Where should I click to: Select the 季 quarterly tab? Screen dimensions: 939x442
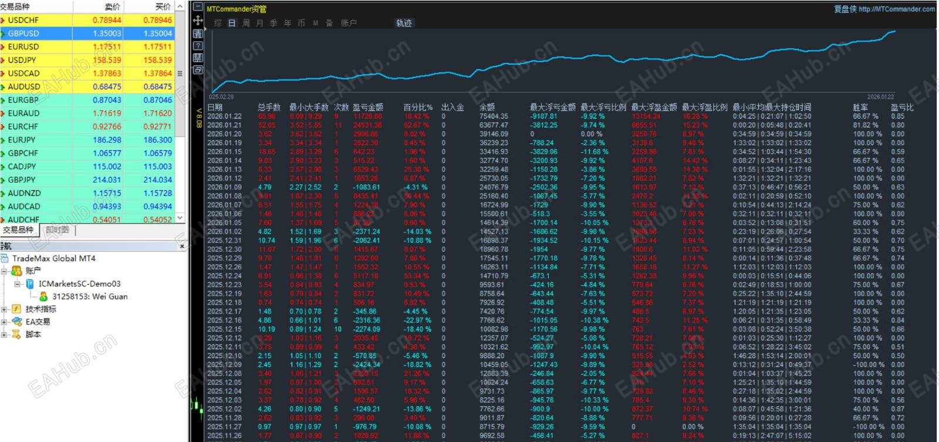coord(273,23)
